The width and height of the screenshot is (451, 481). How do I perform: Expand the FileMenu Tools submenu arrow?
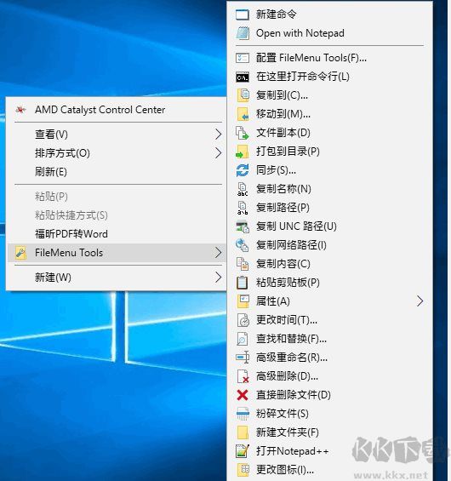pyautogui.click(x=218, y=253)
